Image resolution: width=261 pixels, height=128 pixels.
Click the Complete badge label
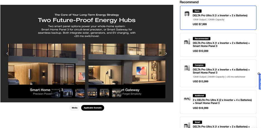[x=199, y=65]
